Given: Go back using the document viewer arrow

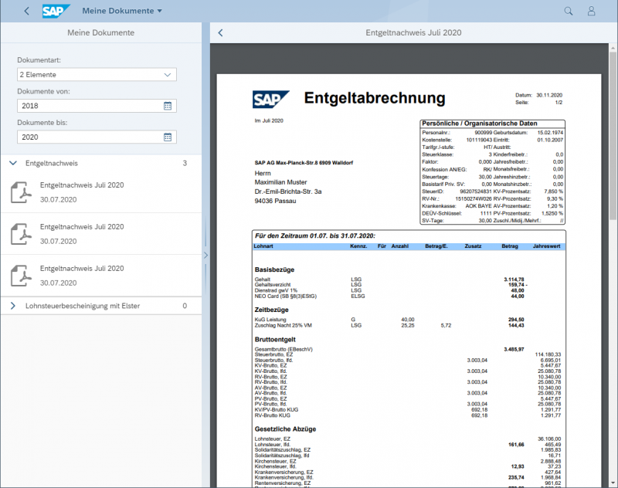Looking at the screenshot, I should tap(221, 32).
